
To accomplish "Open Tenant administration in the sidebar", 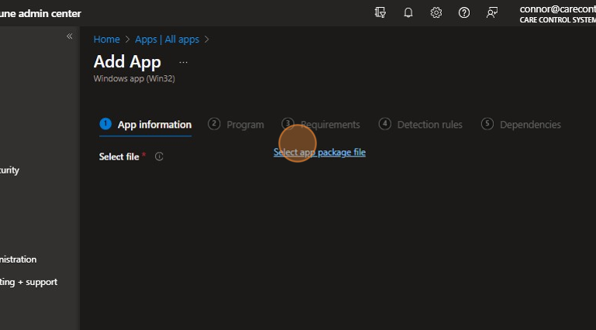I will [19, 260].
